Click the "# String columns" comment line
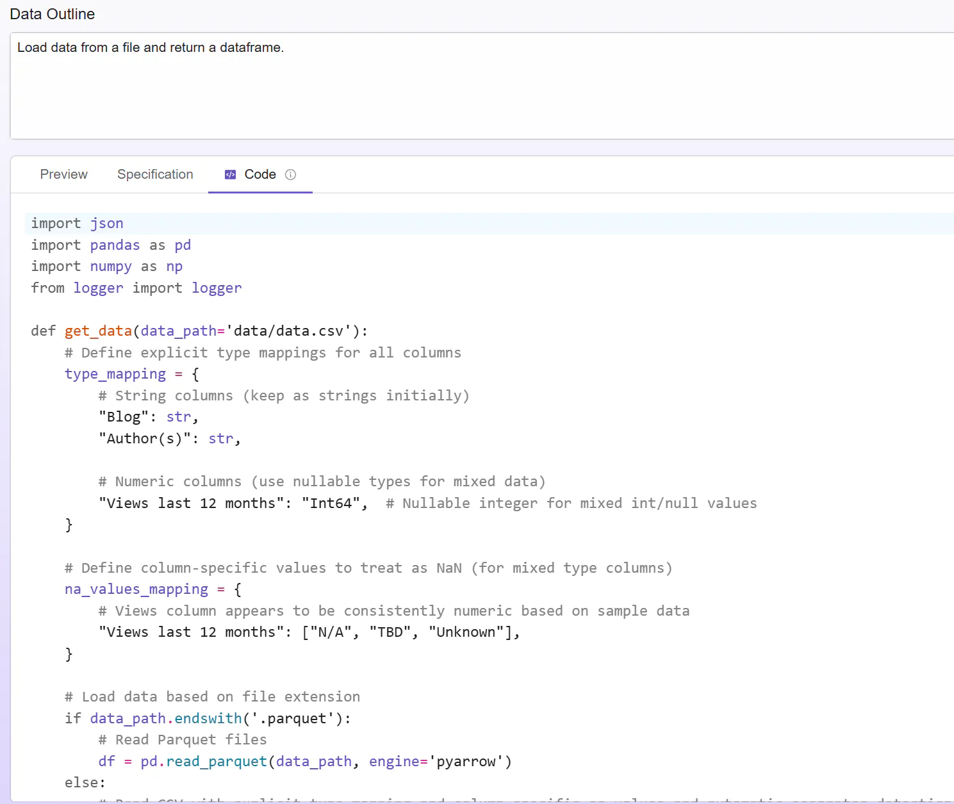Screen dimensions: 954x804 point(284,396)
